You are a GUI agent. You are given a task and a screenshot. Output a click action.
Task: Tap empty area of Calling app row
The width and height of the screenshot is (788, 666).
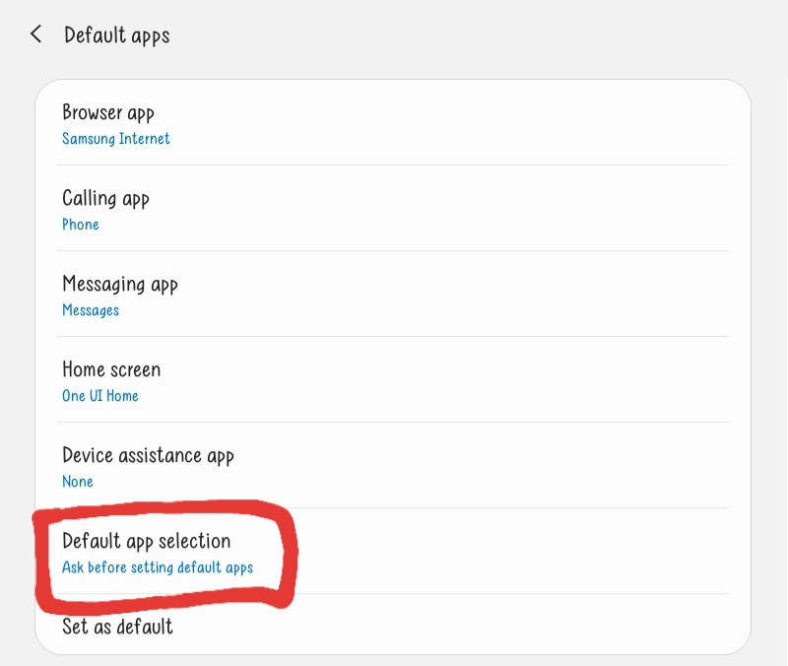pyautogui.click(x=452, y=208)
